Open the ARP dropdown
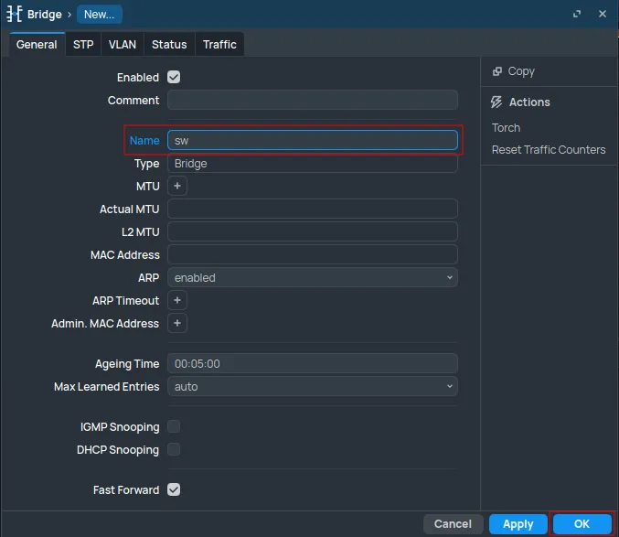 coord(312,278)
